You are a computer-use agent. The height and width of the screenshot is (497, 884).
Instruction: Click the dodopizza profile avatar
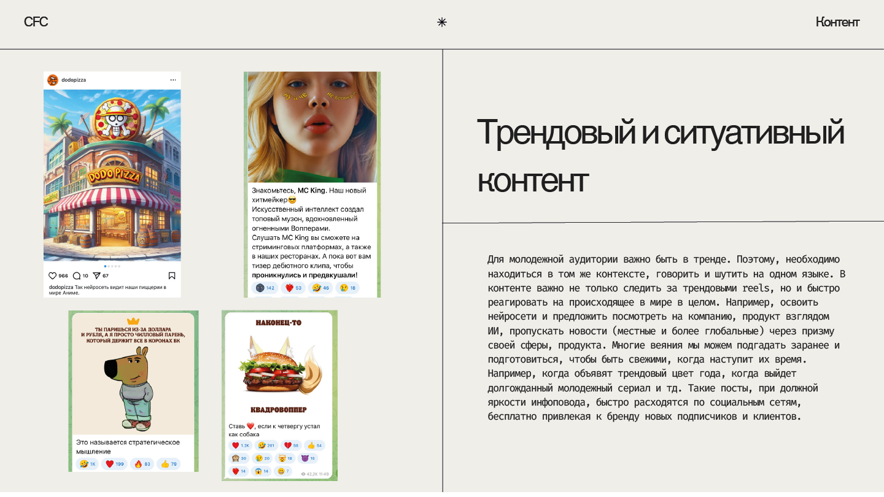tap(53, 80)
